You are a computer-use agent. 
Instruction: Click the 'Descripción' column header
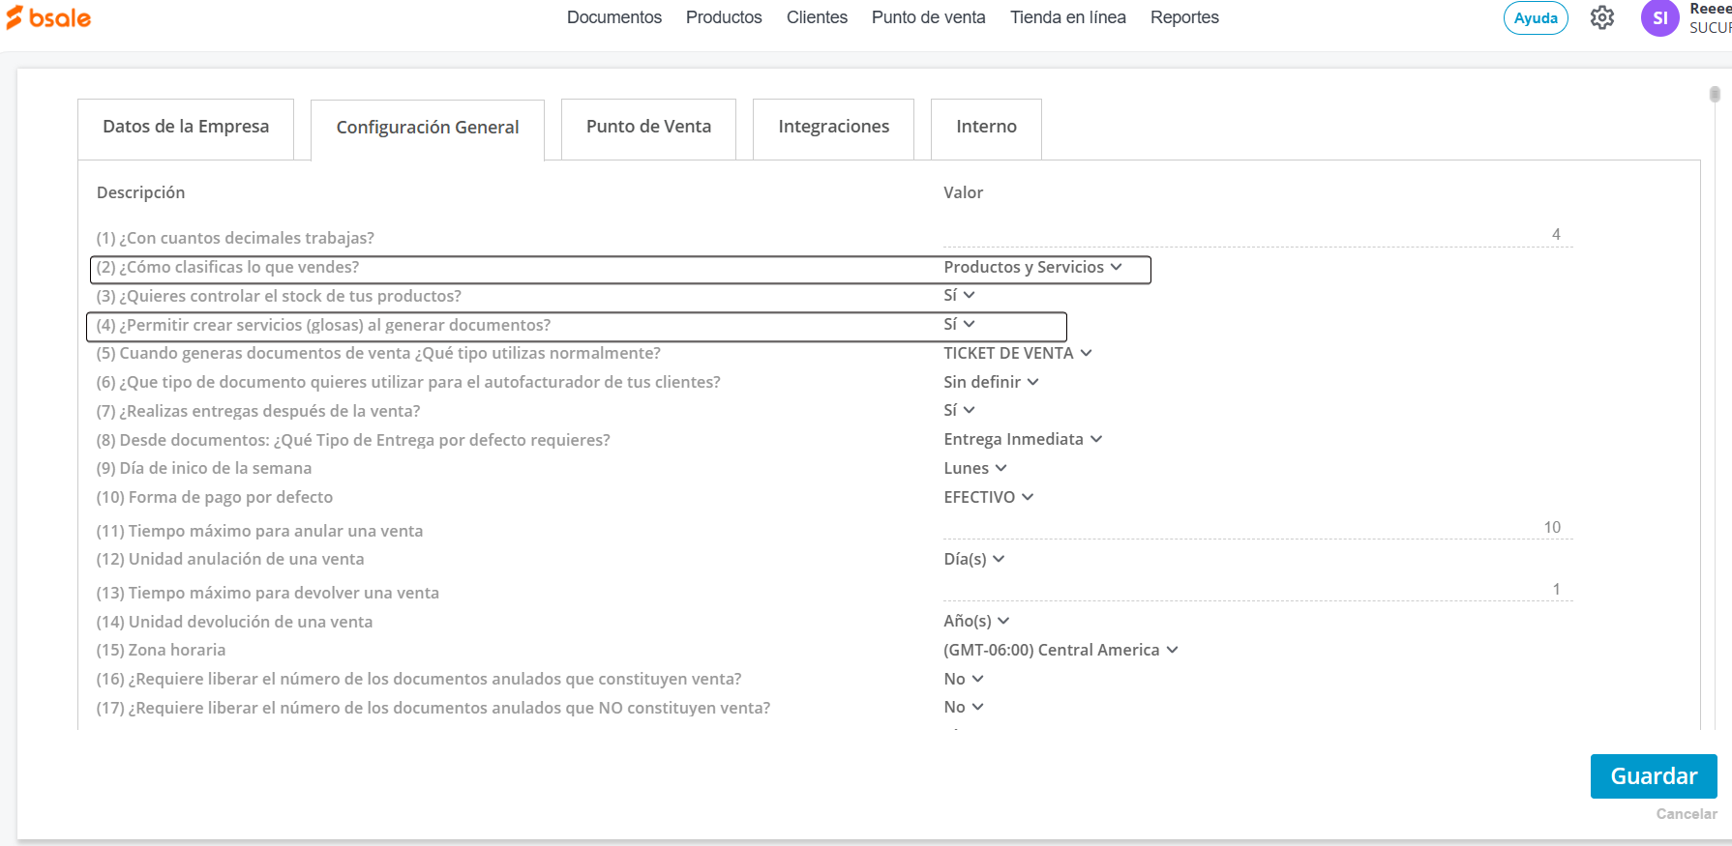click(140, 193)
